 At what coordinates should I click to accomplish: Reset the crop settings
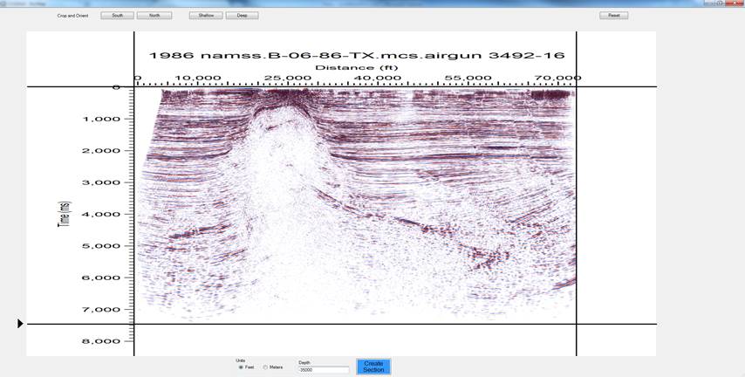[613, 16]
